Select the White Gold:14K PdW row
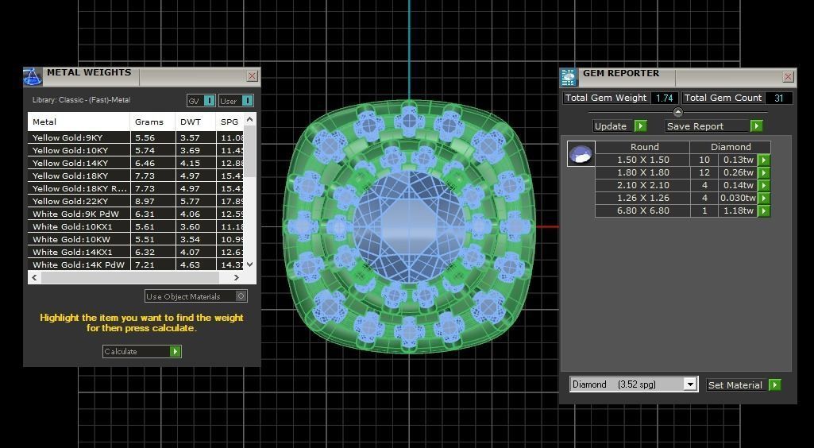The height and width of the screenshot is (448, 814). [136, 265]
